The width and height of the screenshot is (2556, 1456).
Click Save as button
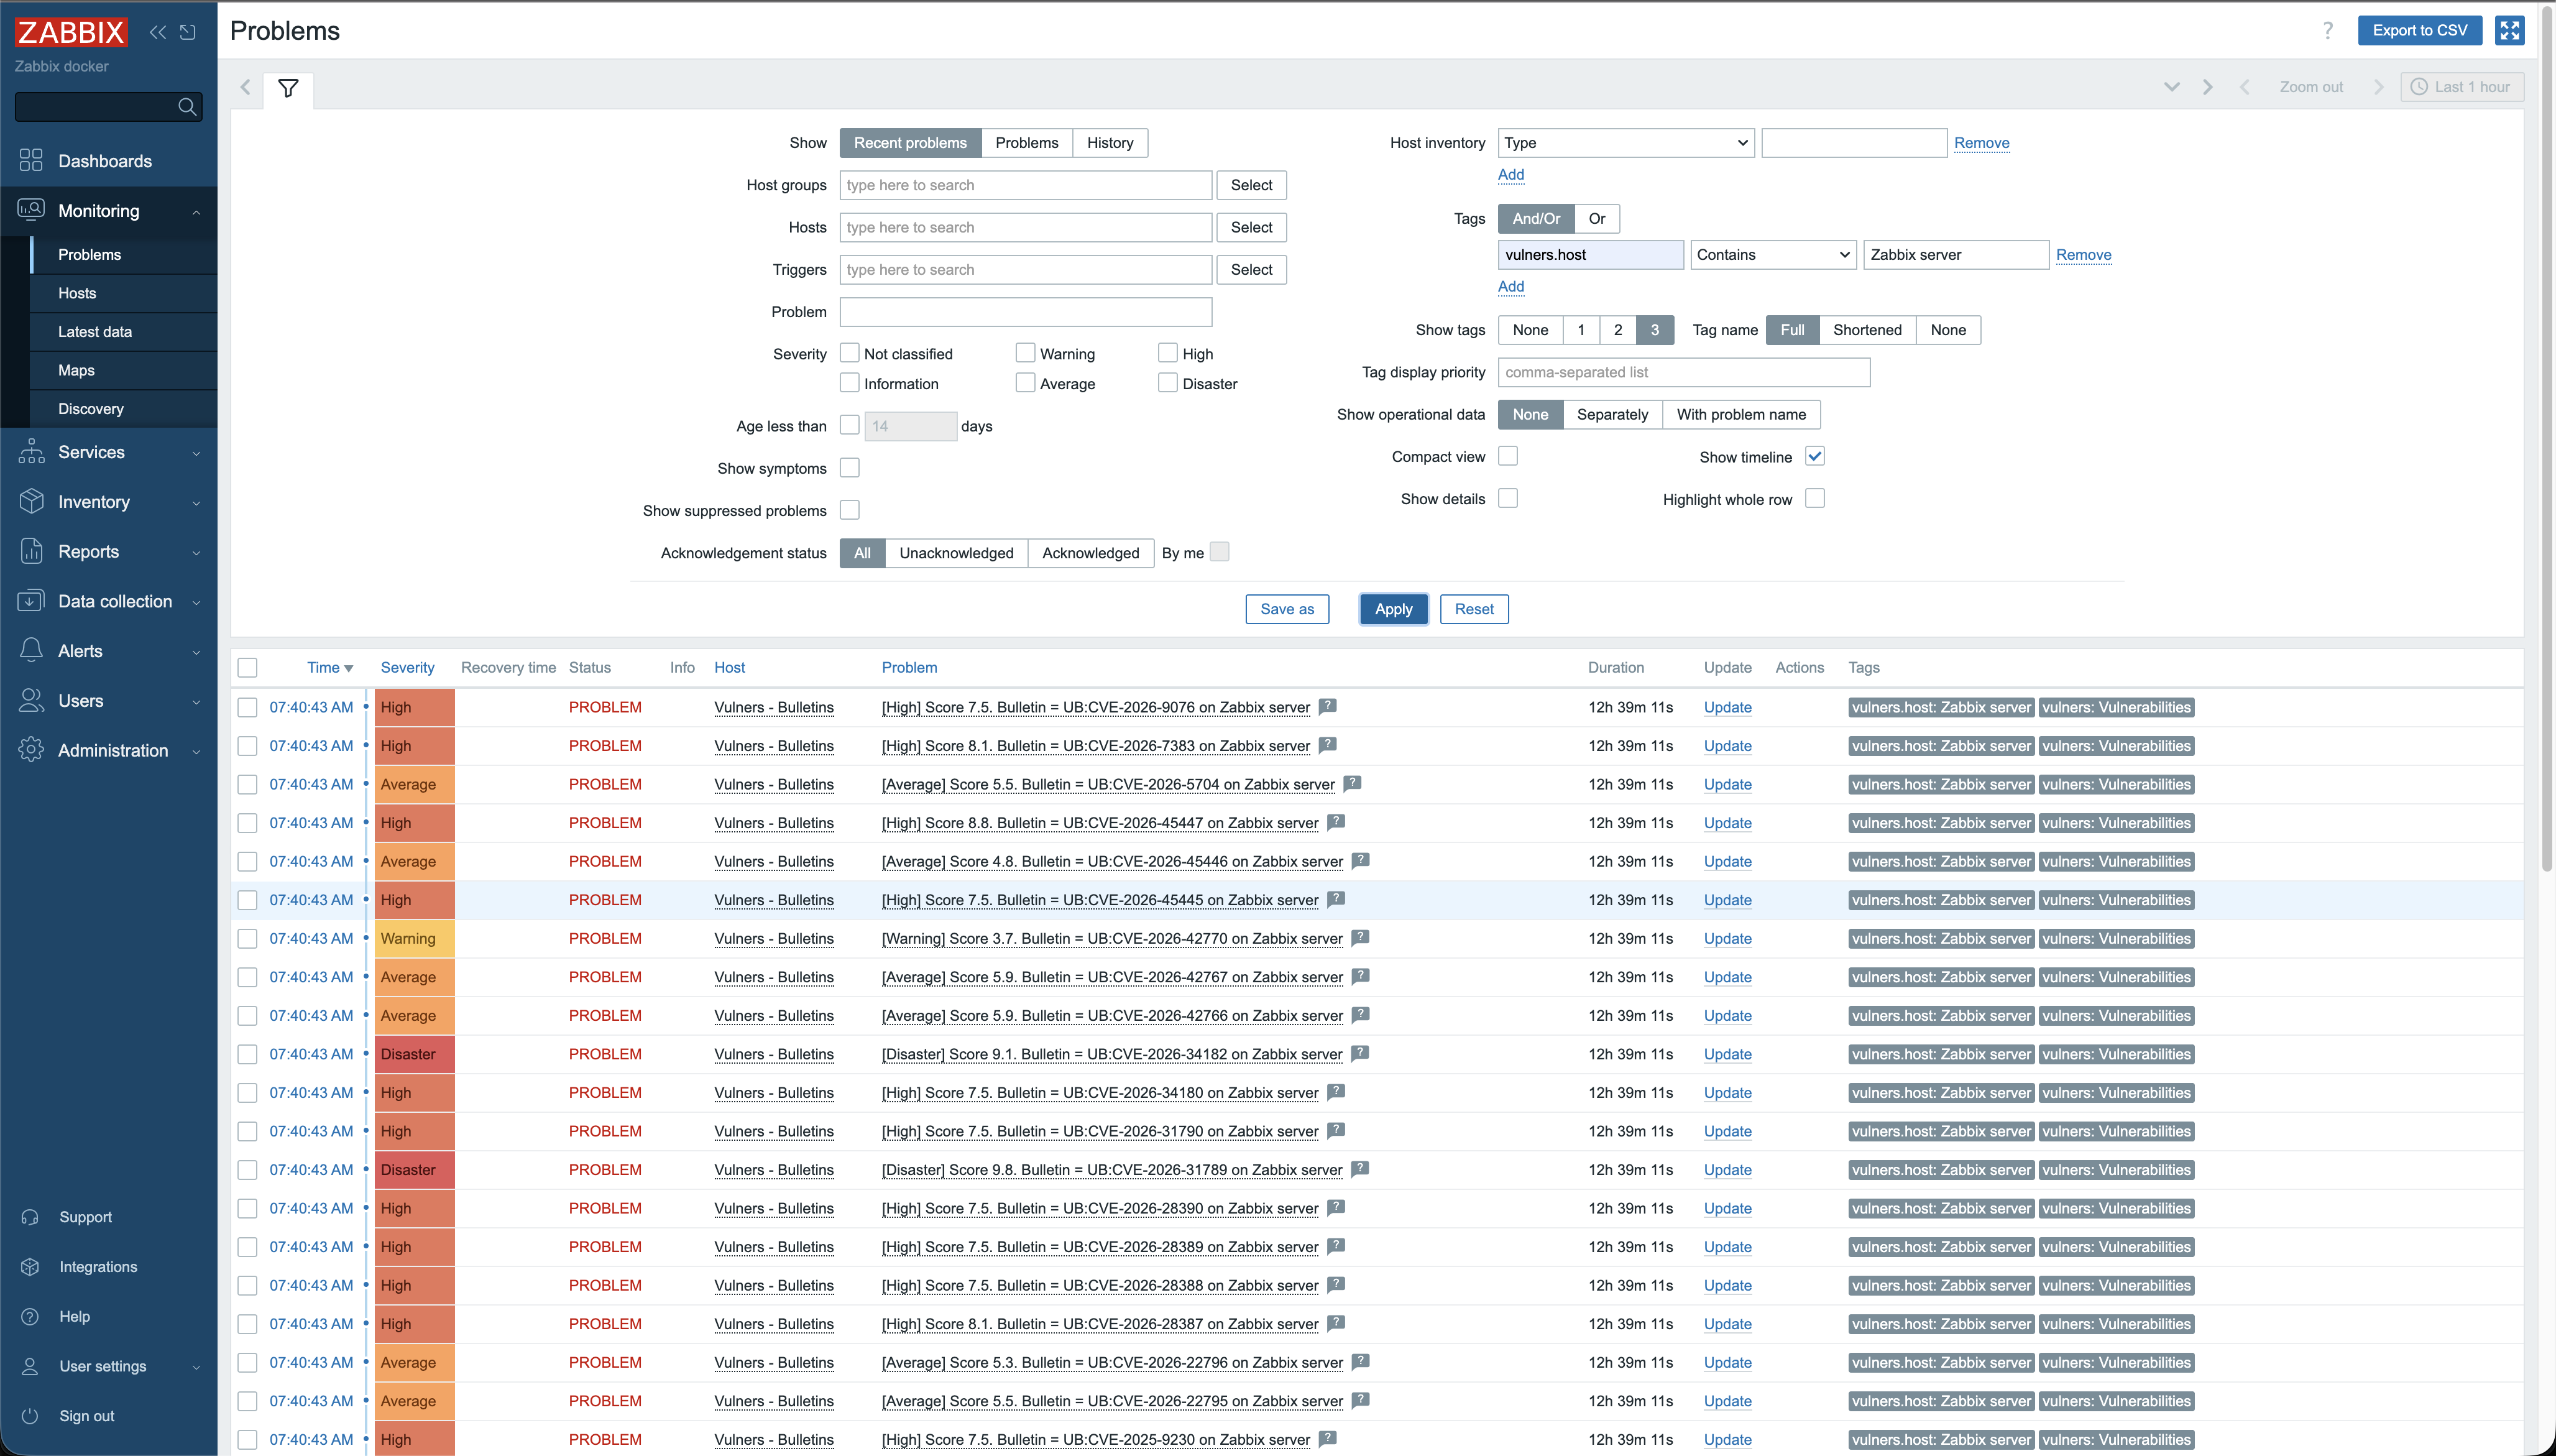pos(1287,609)
